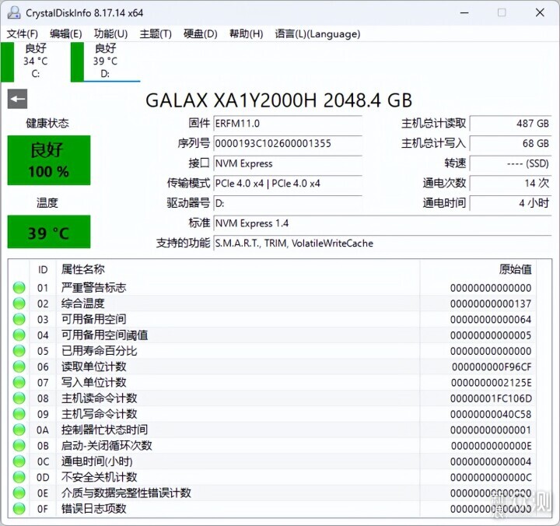Minimize the CrystalDiskInfo window
The image size is (560, 526).
click(464, 13)
